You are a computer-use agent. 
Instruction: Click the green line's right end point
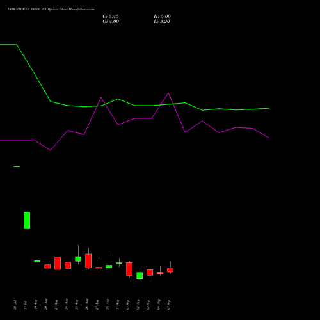pyautogui.click(x=269, y=108)
